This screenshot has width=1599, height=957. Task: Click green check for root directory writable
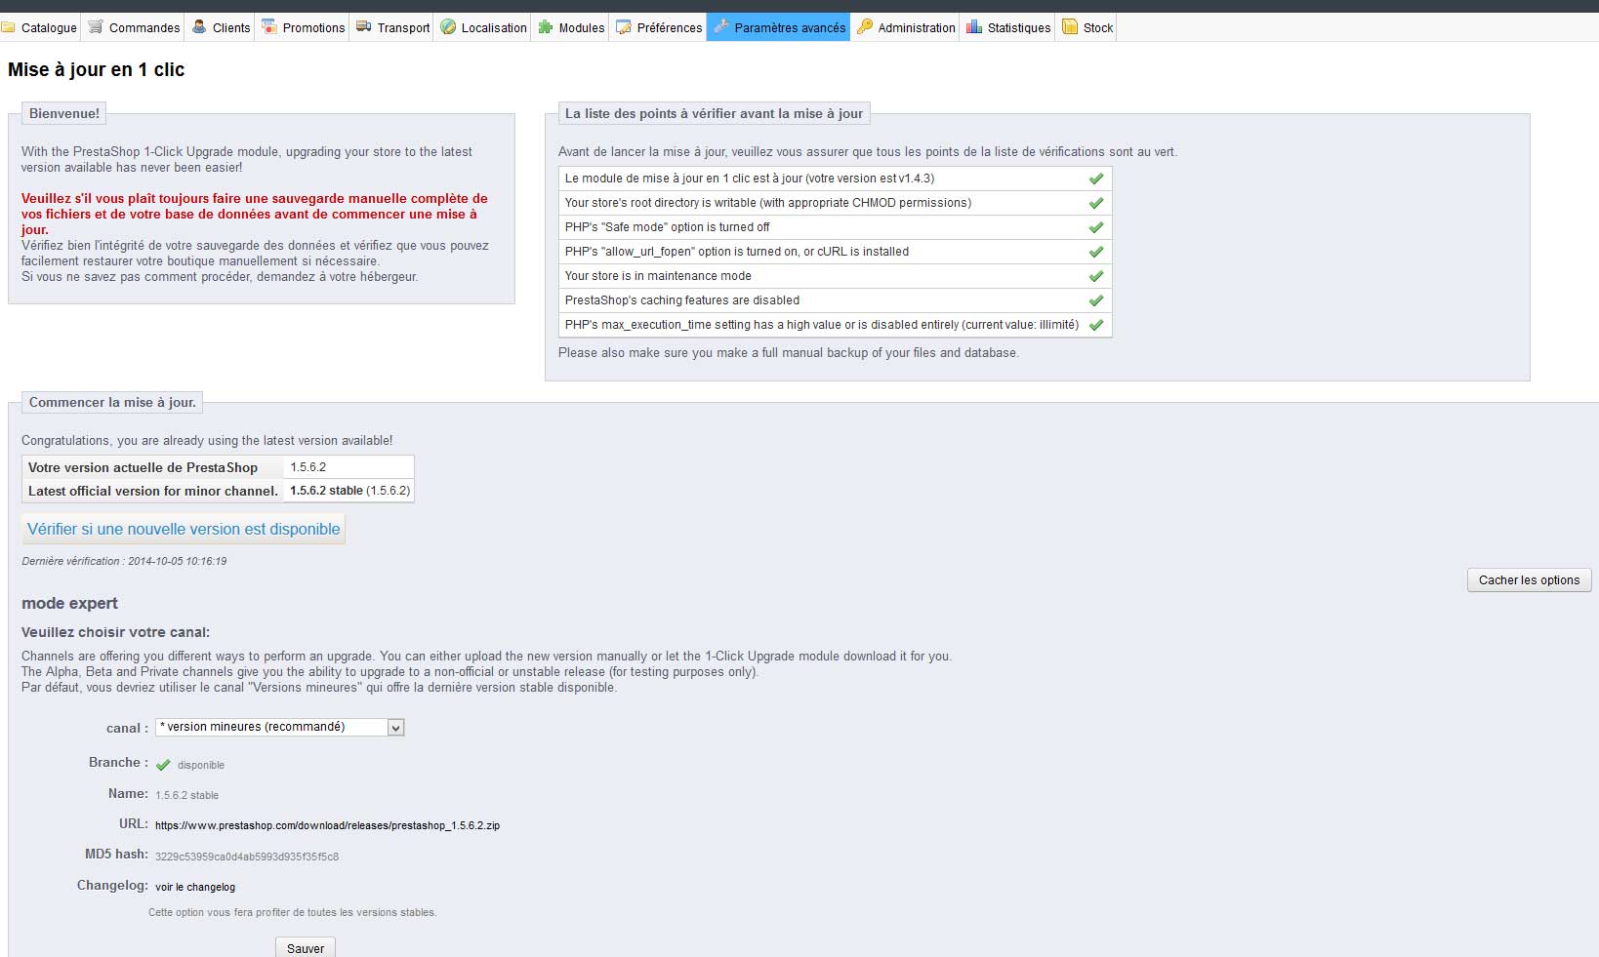1096,203
